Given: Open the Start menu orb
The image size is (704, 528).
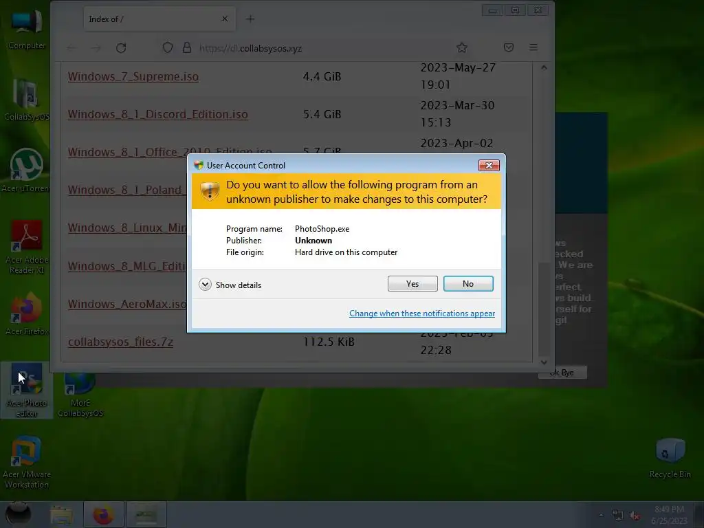Looking at the screenshot, I should (18, 514).
